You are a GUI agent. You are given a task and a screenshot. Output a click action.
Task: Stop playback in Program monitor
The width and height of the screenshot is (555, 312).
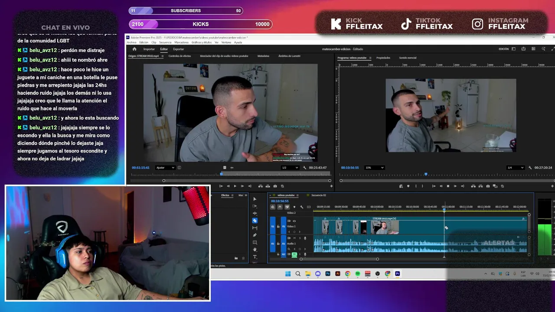[448, 186]
